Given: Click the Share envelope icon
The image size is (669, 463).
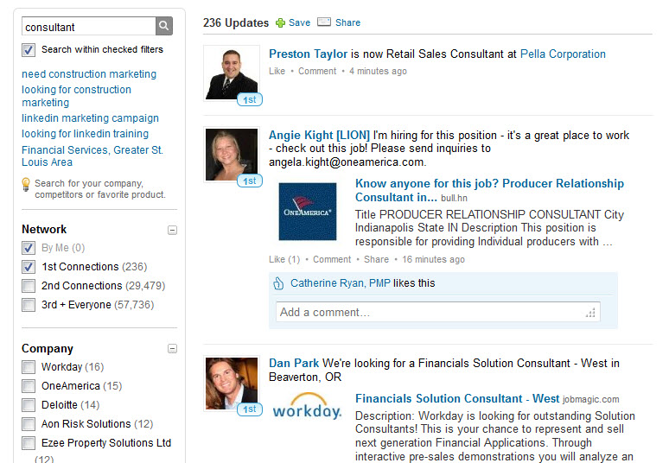Looking at the screenshot, I should [x=324, y=22].
